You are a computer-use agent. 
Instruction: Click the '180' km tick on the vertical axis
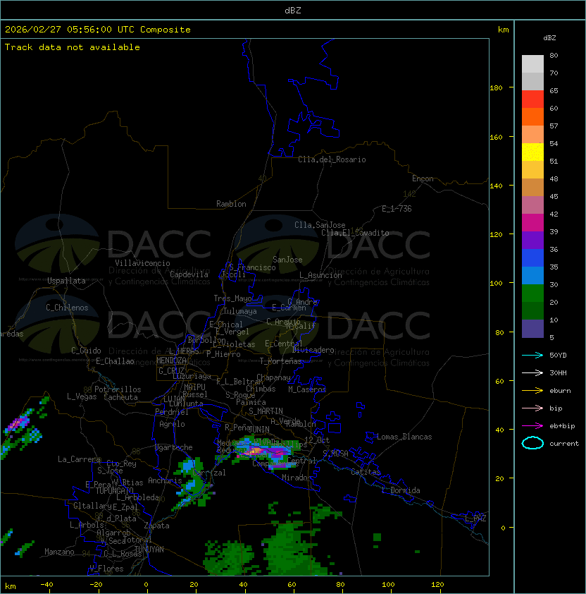click(496, 88)
